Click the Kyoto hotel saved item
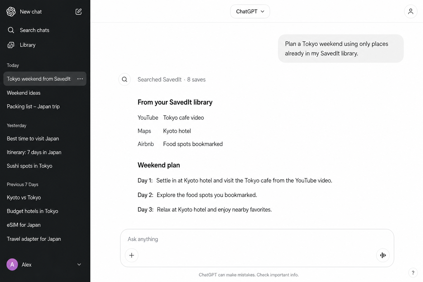The height and width of the screenshot is (282, 423). [x=177, y=131]
